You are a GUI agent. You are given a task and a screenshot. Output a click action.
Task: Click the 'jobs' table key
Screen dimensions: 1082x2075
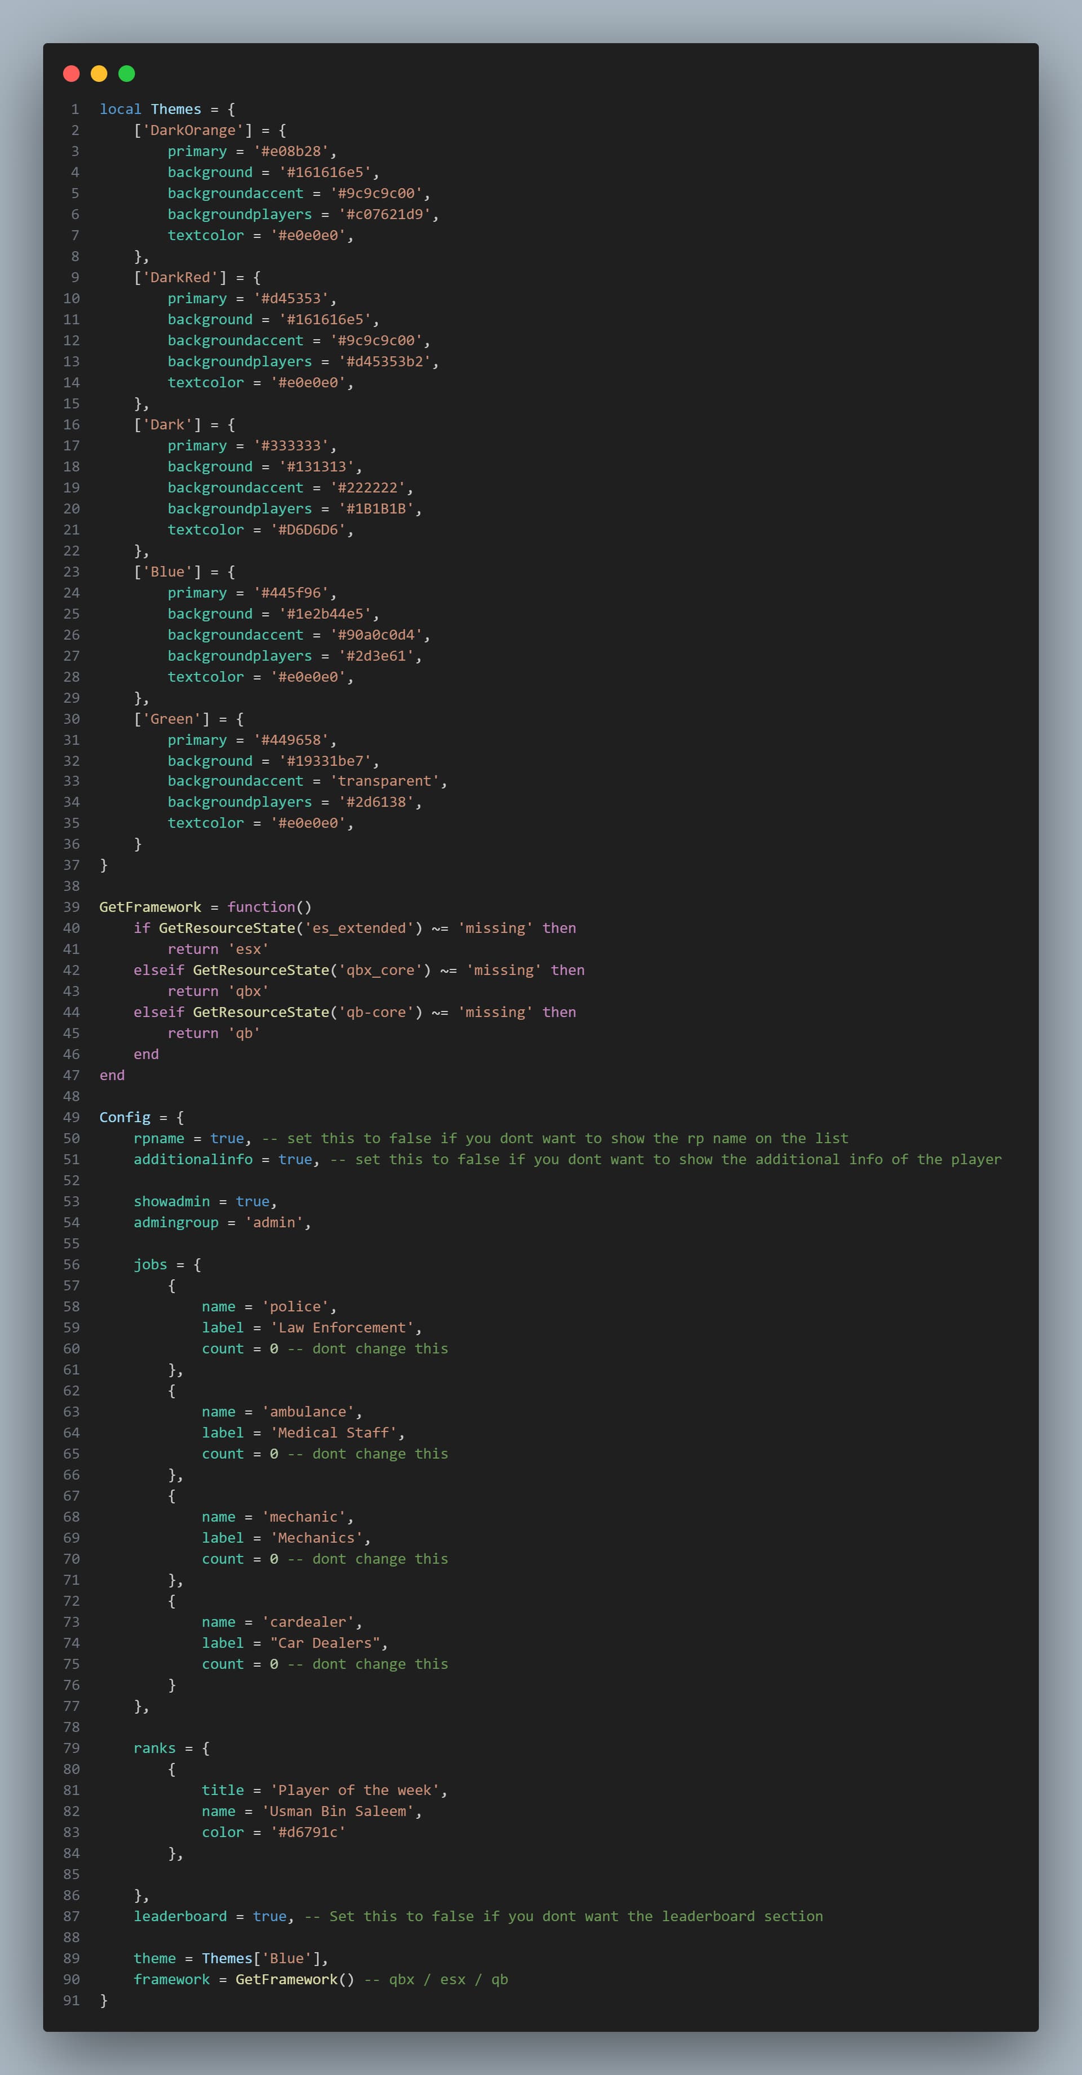point(150,1264)
